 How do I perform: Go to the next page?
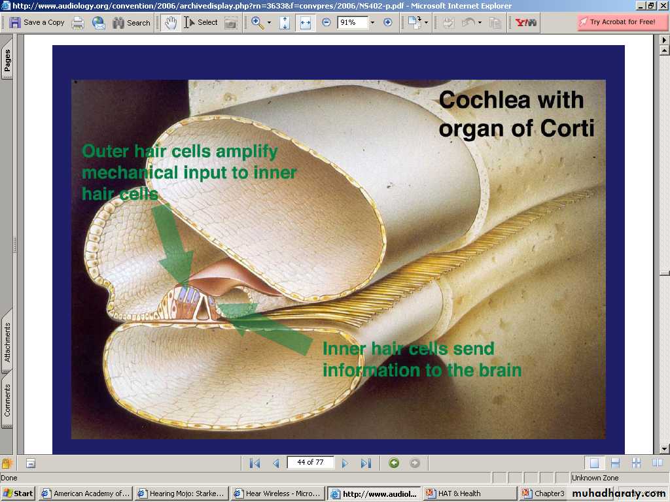click(x=345, y=463)
